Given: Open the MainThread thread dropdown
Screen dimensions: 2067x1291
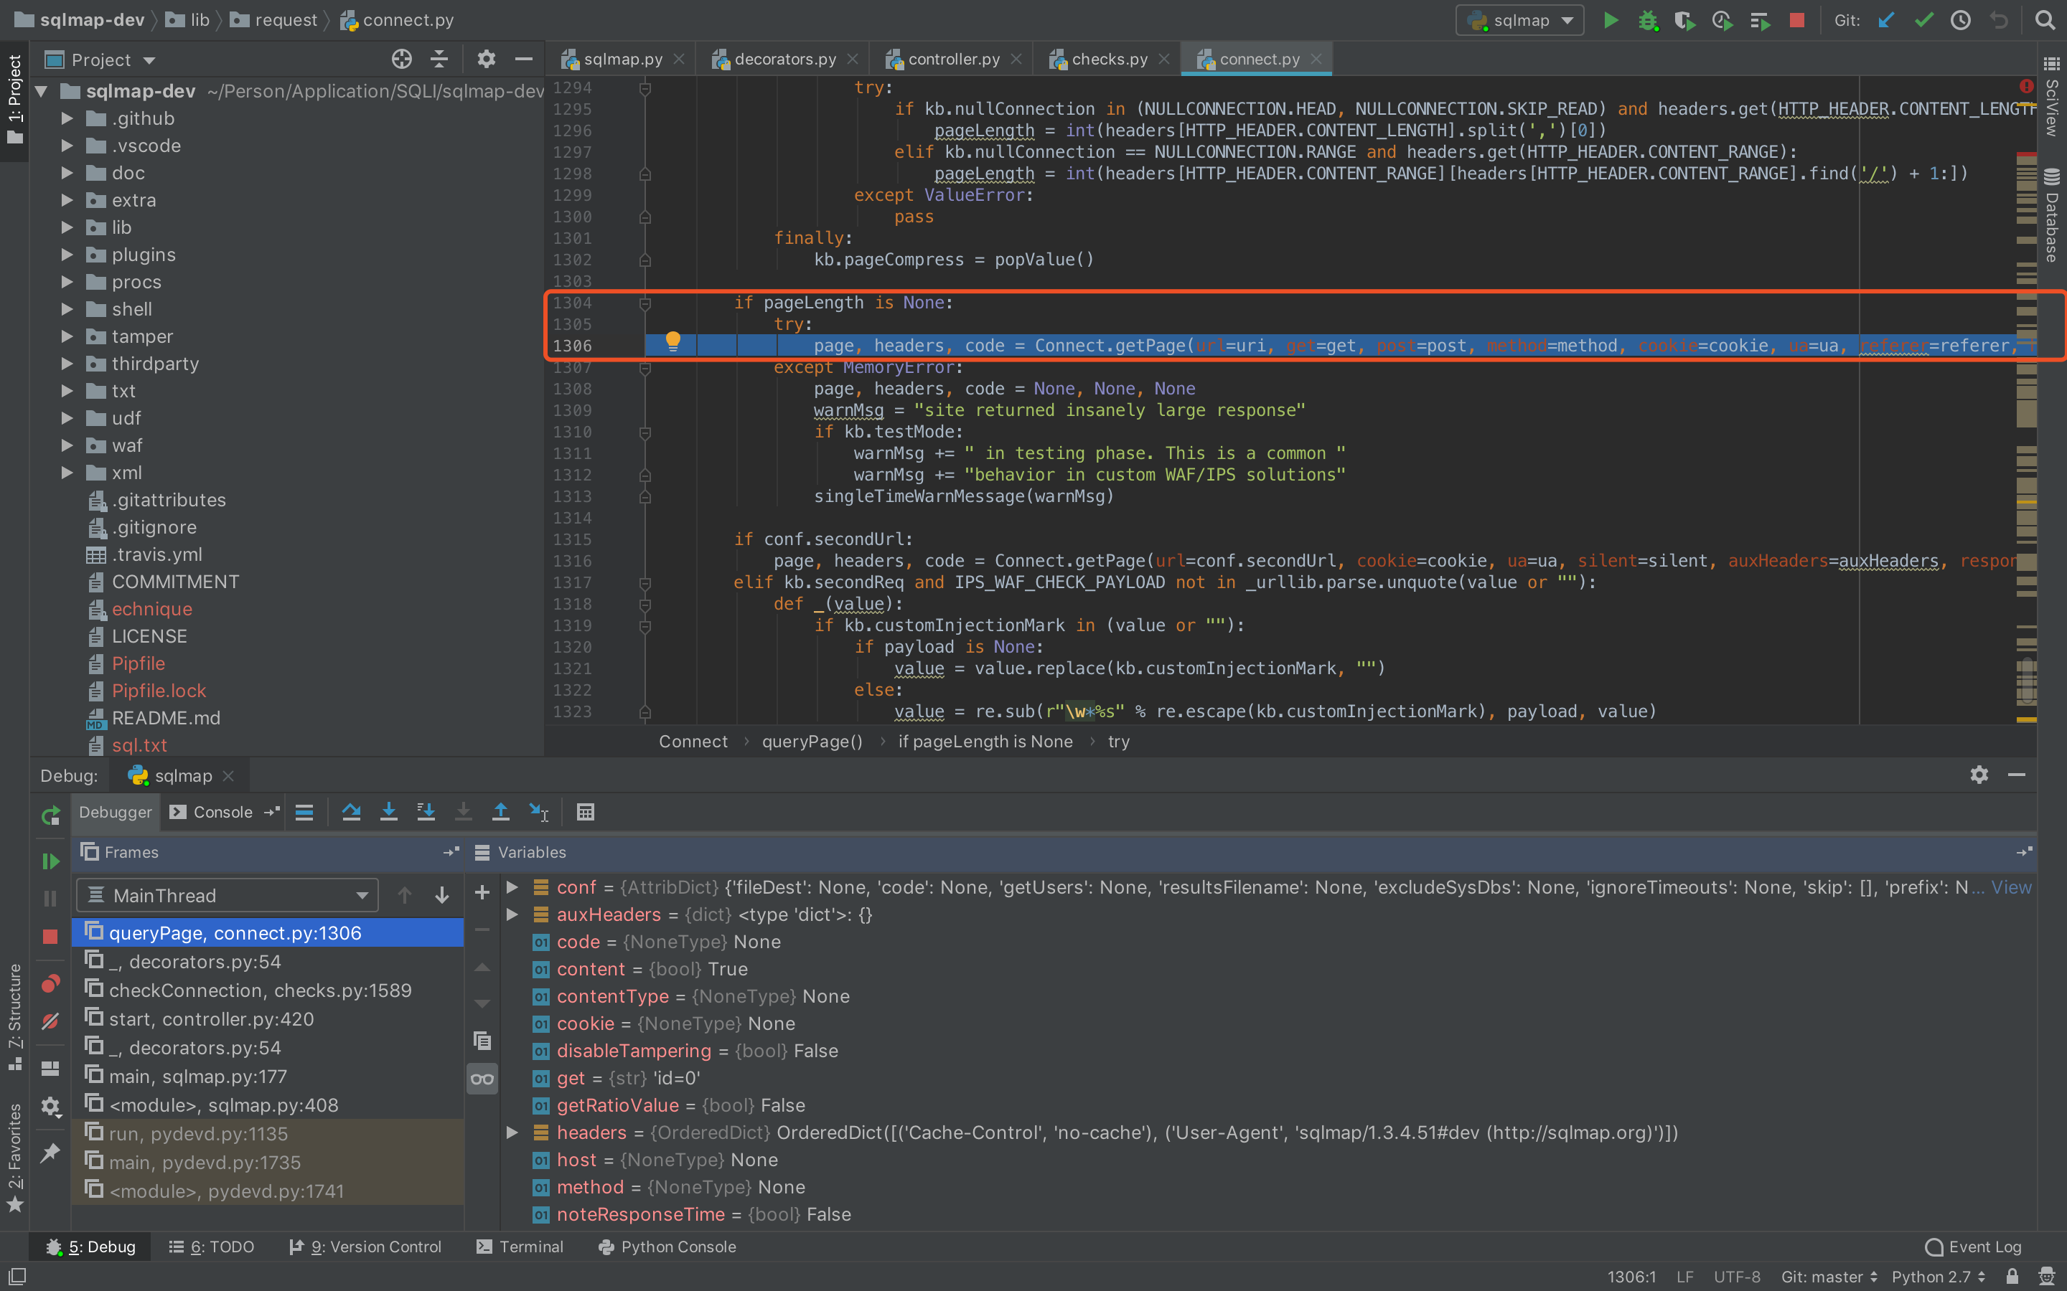Looking at the screenshot, I should coord(228,895).
